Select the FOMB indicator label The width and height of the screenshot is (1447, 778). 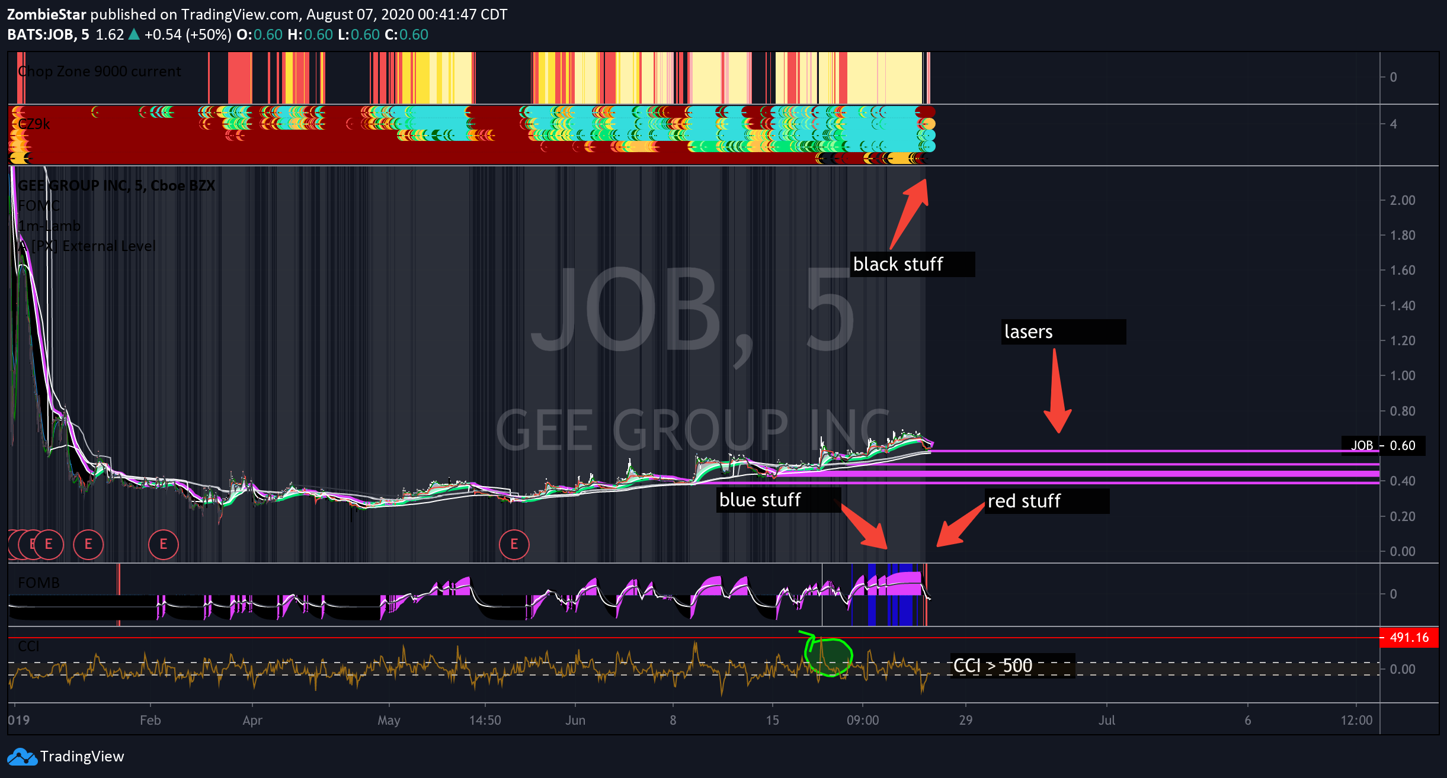39,583
